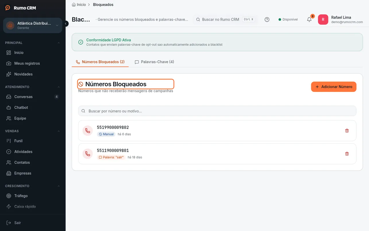Open the Buscar no Rumo CRM search

[225, 20]
